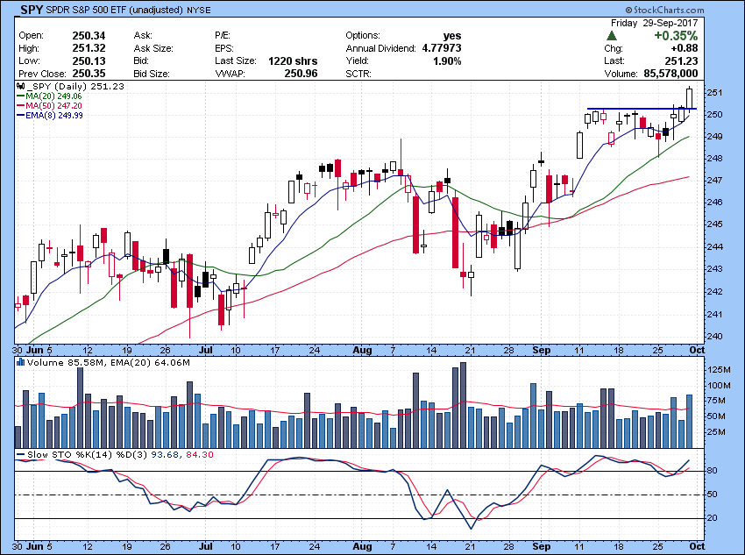745x555 pixels.
Task: Click the Aug label on the price chart axis
Action: click(362, 350)
